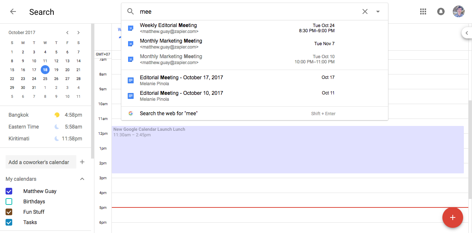Click Melanie Pinola under October 17 document
The image size is (472, 233).
pyautogui.click(x=154, y=84)
